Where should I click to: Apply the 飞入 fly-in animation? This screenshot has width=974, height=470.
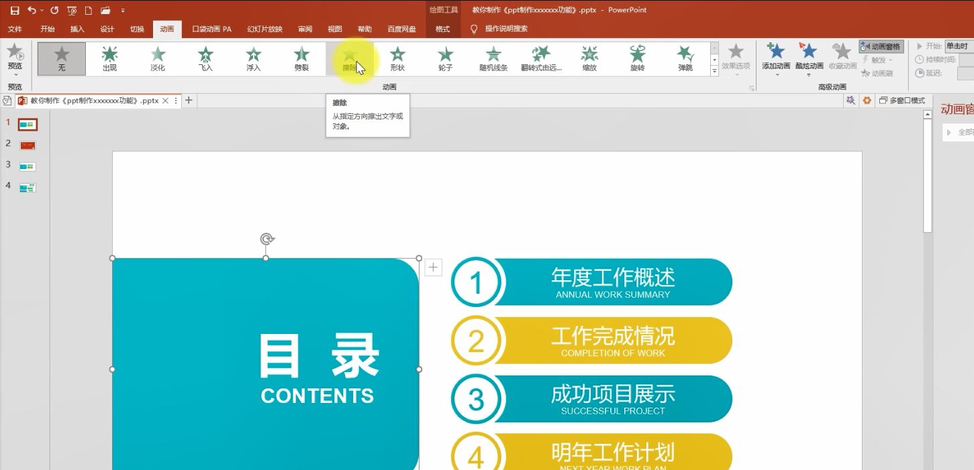coord(205,58)
